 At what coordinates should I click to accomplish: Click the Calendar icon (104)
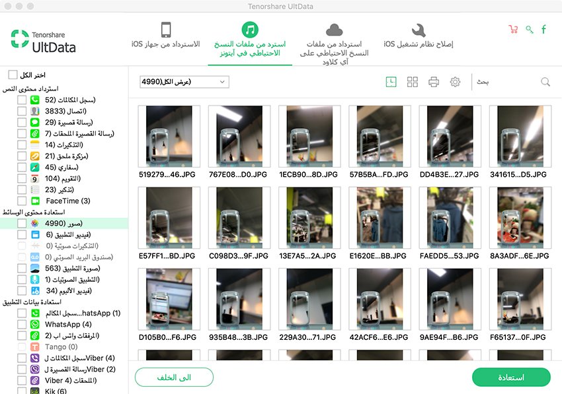(x=35, y=179)
